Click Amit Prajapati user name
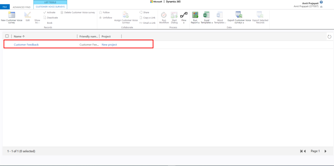This screenshot has width=334, height=166. click(311, 3)
